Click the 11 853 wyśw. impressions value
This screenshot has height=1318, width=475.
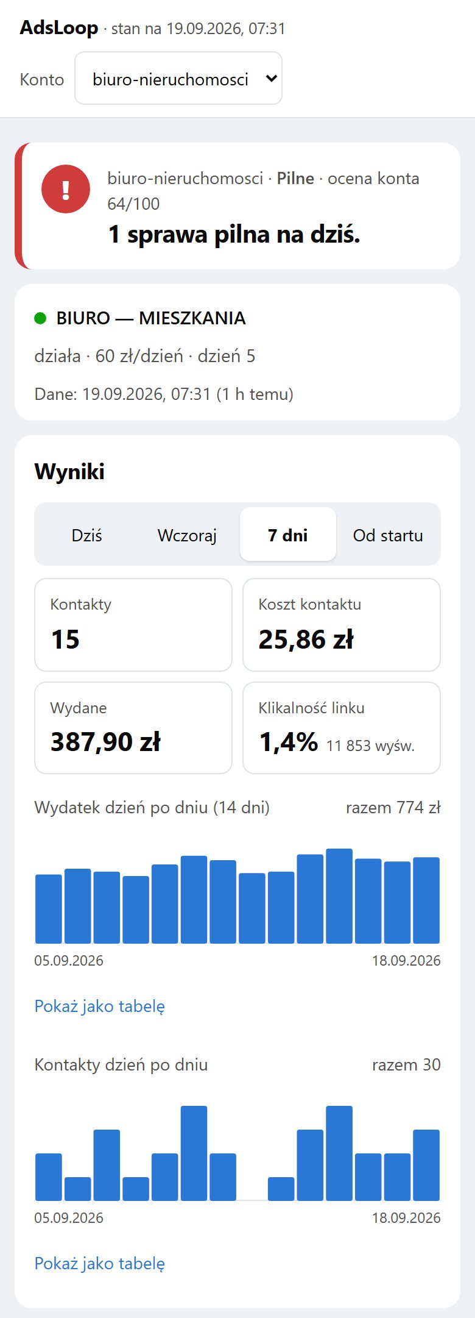(x=370, y=746)
